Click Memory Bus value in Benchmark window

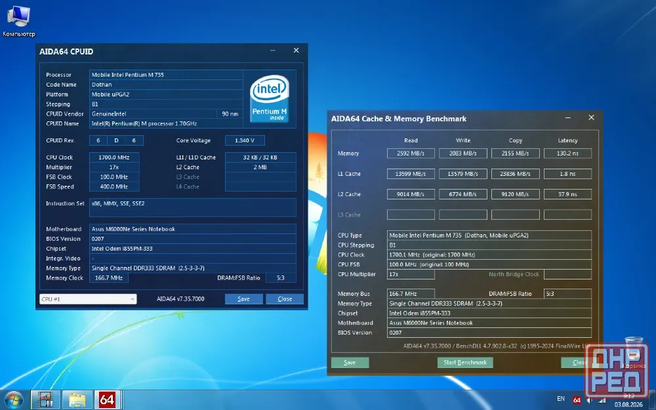pyautogui.click(x=411, y=294)
